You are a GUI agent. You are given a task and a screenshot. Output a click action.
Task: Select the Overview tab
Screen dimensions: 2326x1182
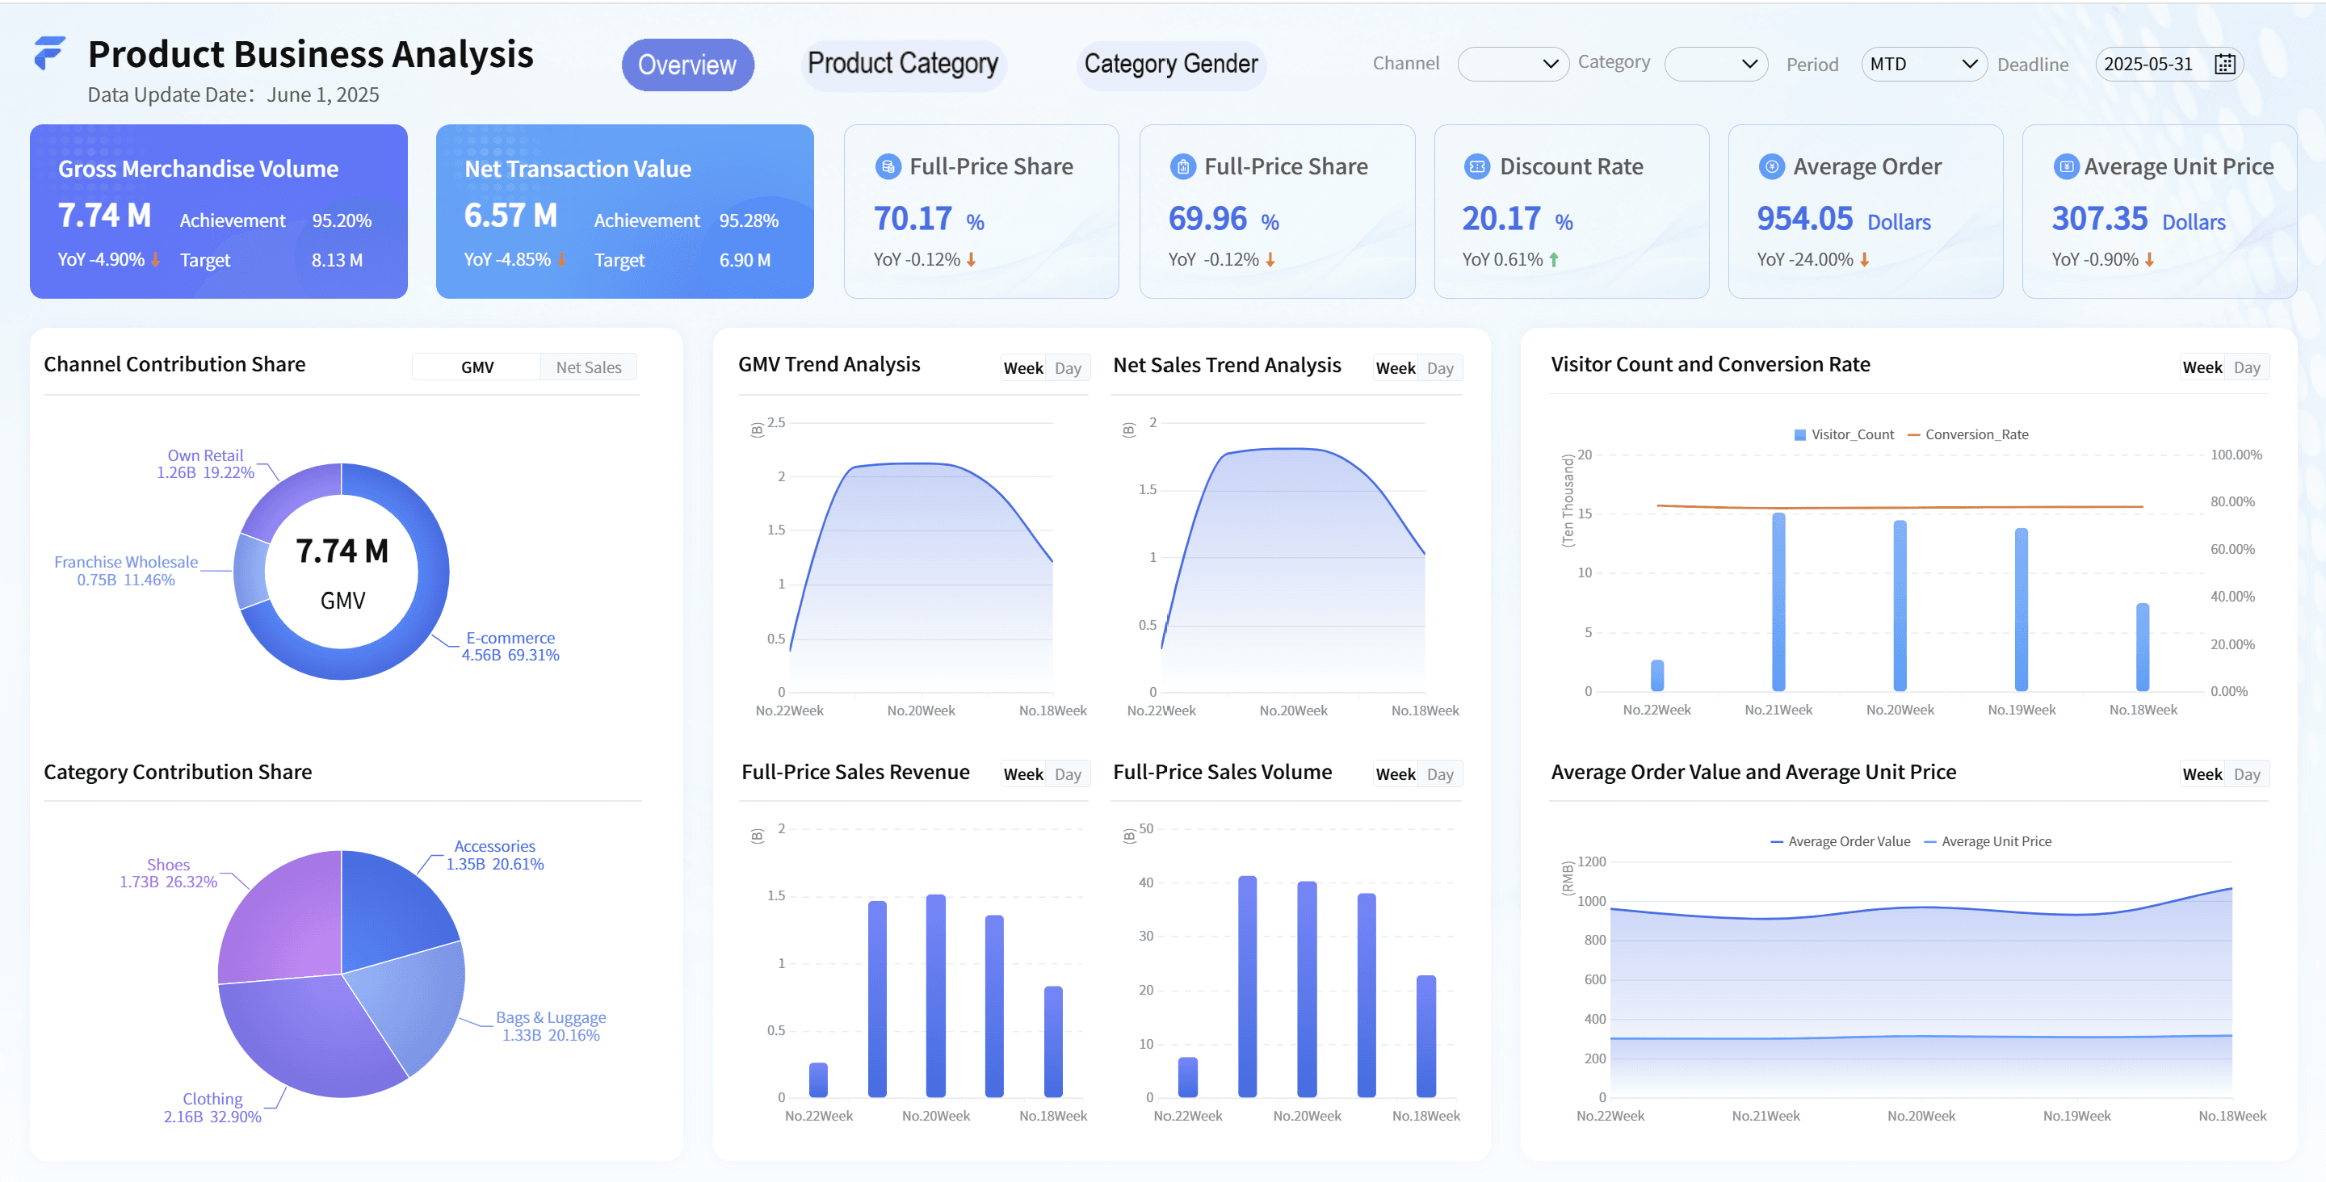click(687, 65)
